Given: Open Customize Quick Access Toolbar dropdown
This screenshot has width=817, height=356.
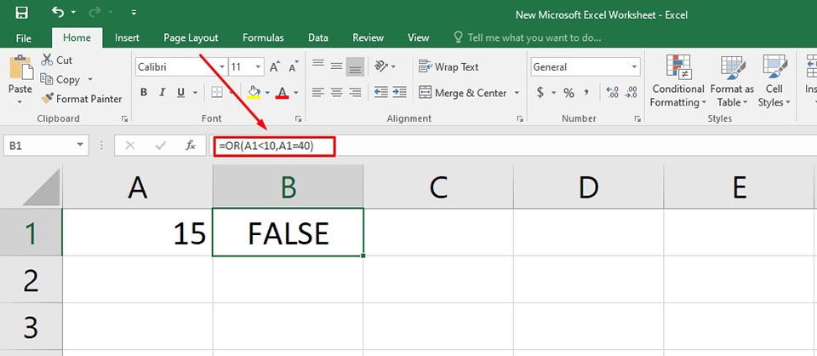Looking at the screenshot, I should [x=134, y=12].
